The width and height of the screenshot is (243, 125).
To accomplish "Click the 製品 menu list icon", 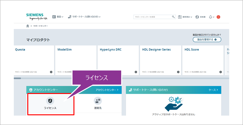I will pyautogui.click(x=54, y=17).
